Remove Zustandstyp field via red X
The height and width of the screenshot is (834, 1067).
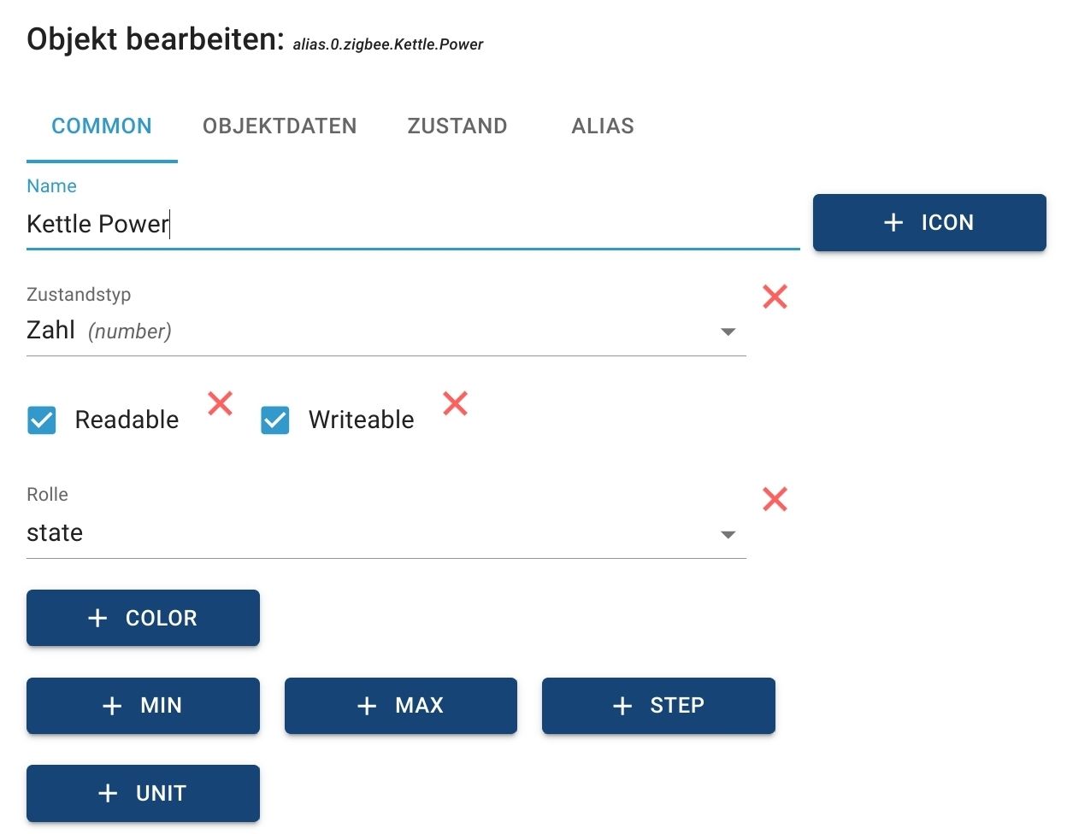tap(775, 297)
